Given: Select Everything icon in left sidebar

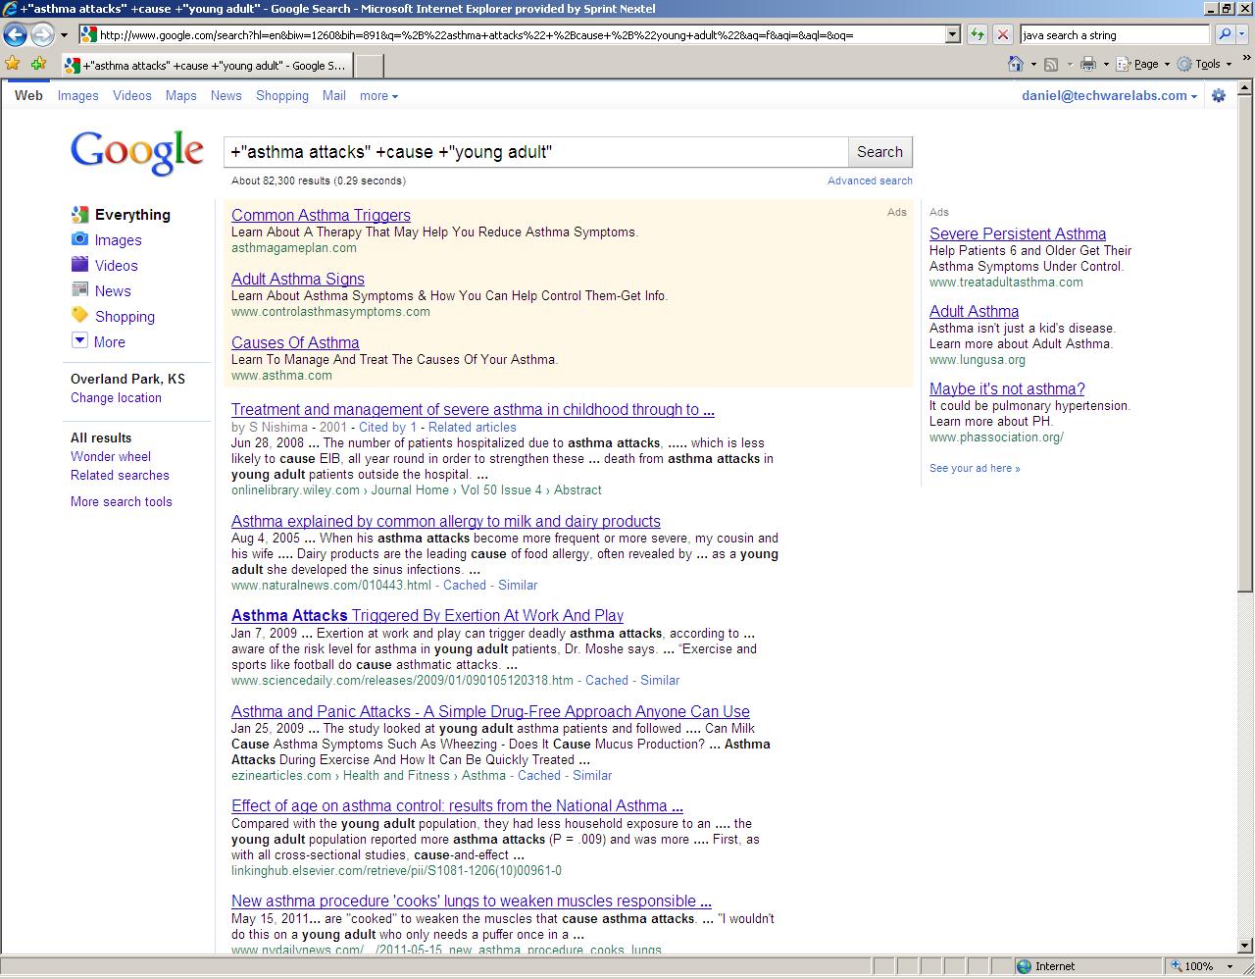Looking at the screenshot, I should [x=79, y=214].
